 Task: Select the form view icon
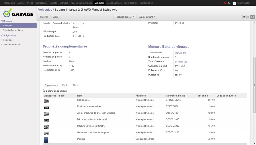(252, 17)
